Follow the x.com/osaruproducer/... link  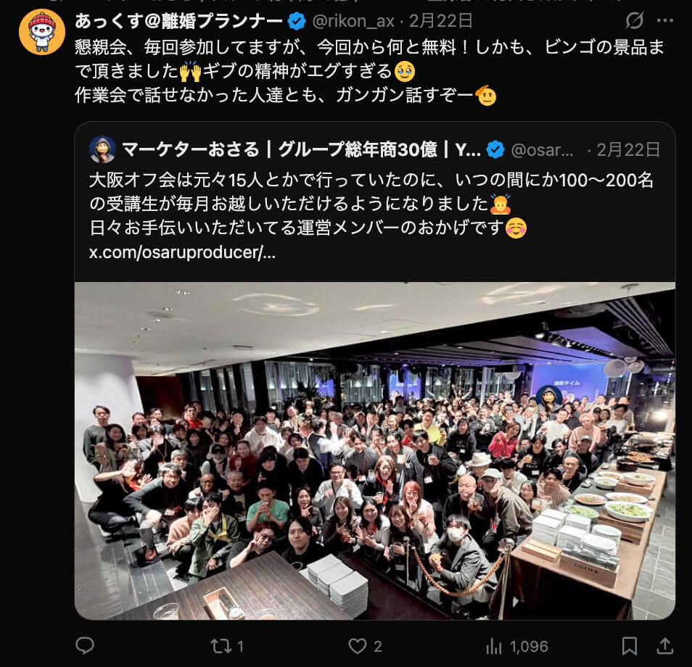(x=182, y=252)
